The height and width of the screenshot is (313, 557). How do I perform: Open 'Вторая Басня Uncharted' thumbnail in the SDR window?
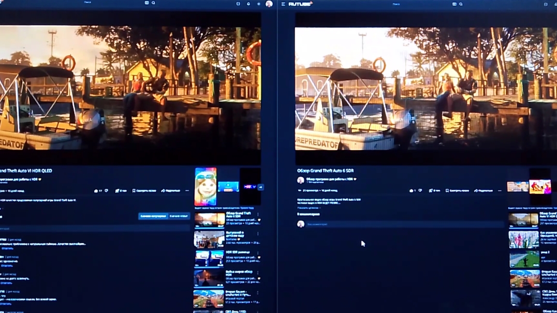(525, 279)
